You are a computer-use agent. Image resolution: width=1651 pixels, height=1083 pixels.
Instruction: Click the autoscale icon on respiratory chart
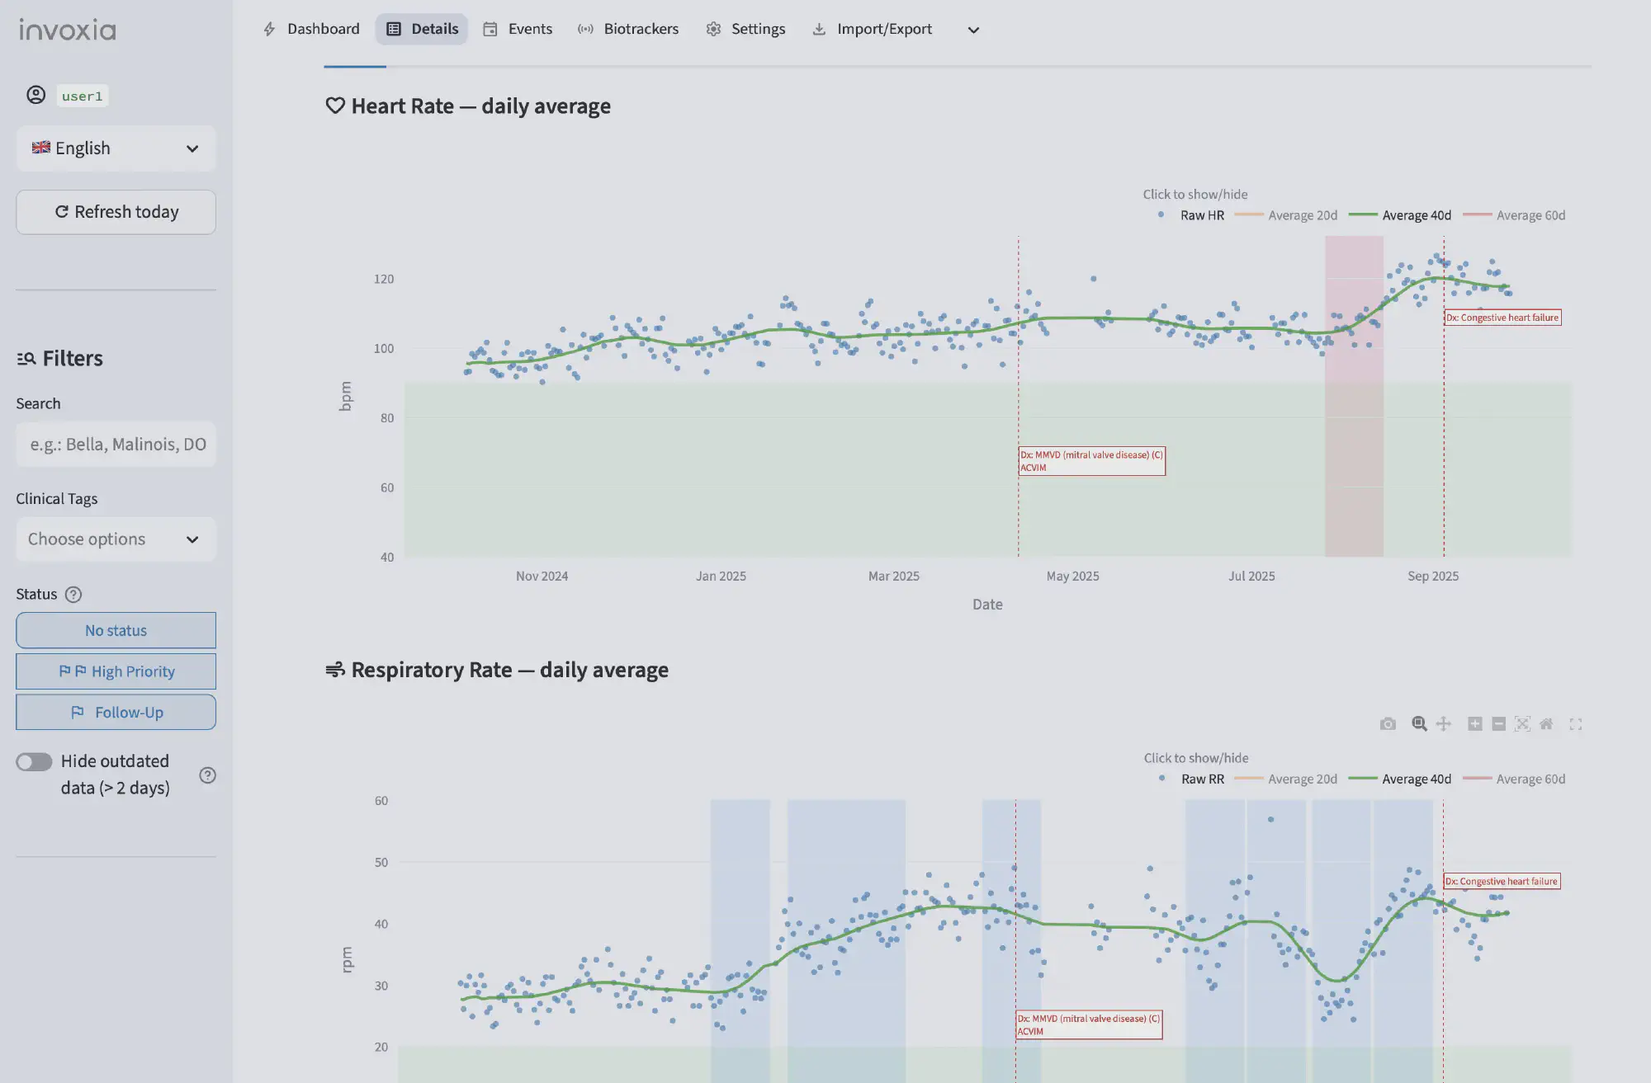point(1521,723)
